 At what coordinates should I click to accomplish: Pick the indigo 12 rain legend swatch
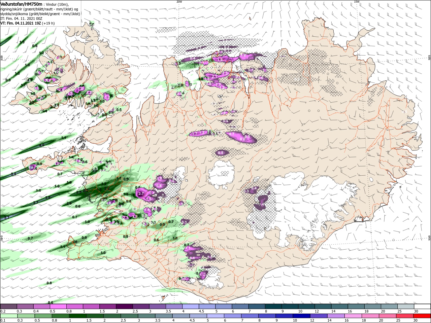(319, 316)
